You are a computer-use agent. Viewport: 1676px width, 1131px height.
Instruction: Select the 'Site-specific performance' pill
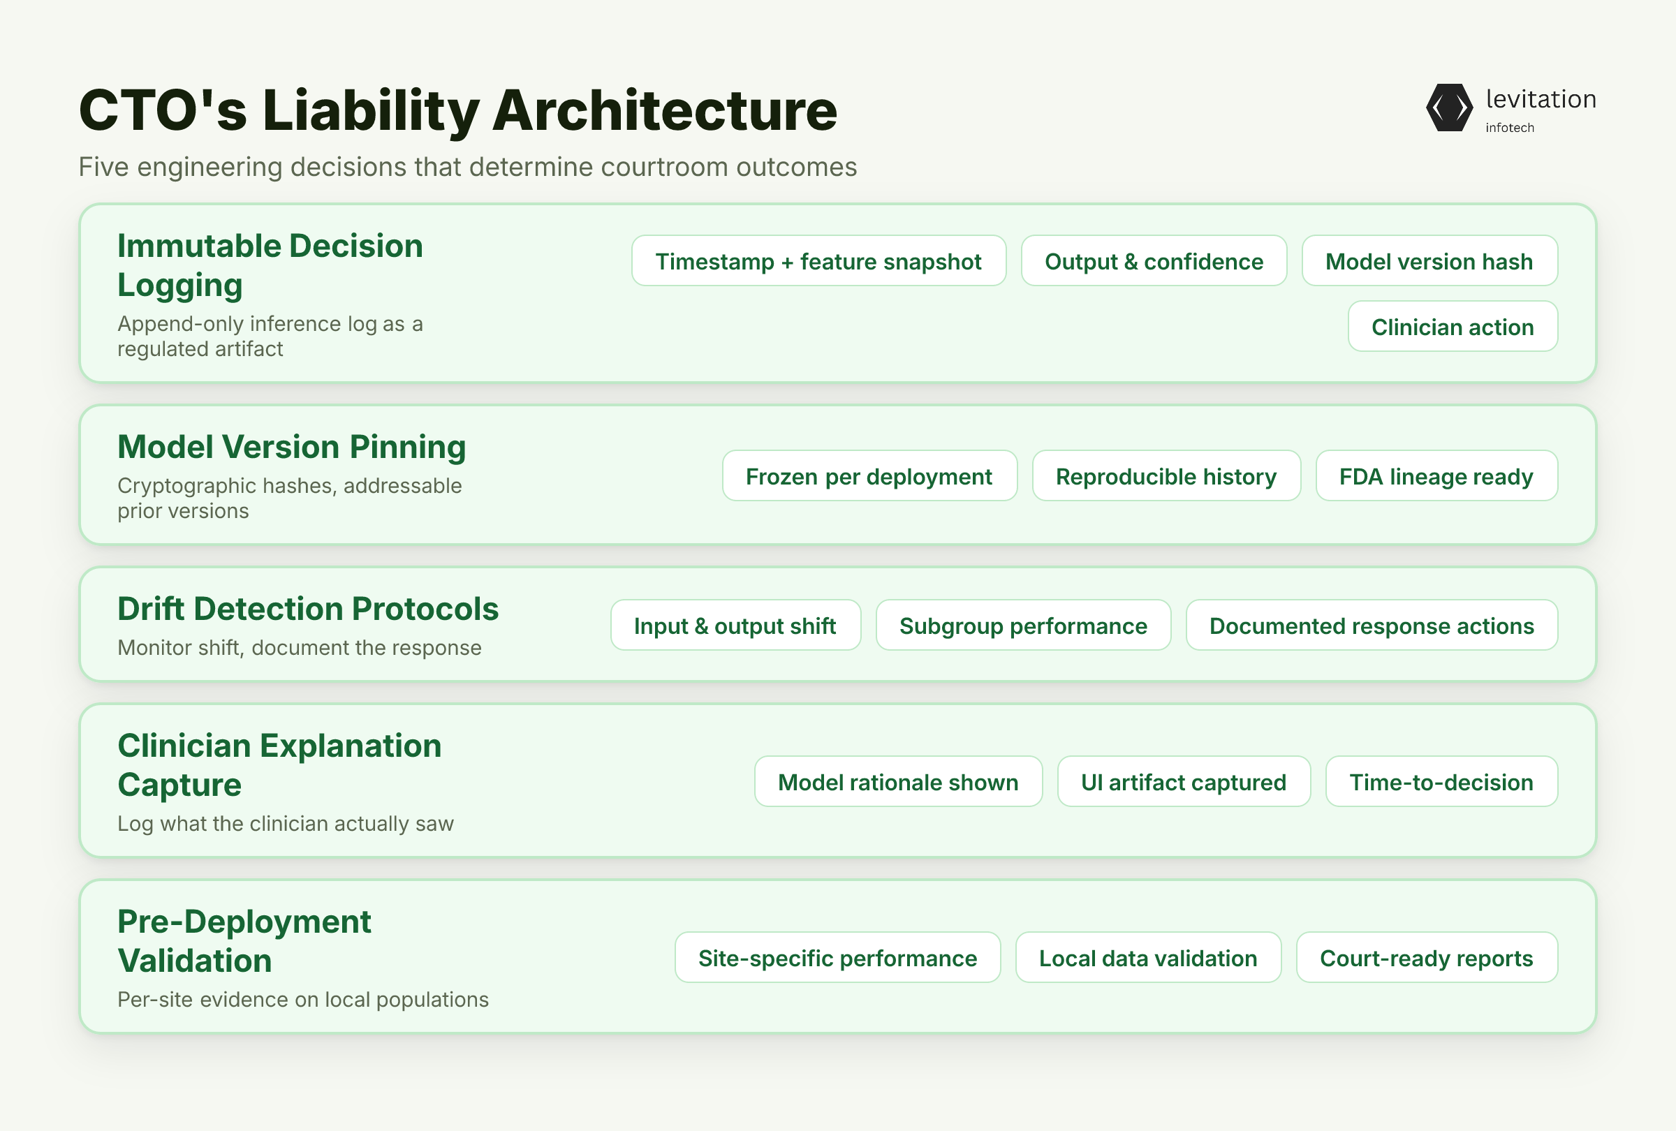[x=837, y=957]
